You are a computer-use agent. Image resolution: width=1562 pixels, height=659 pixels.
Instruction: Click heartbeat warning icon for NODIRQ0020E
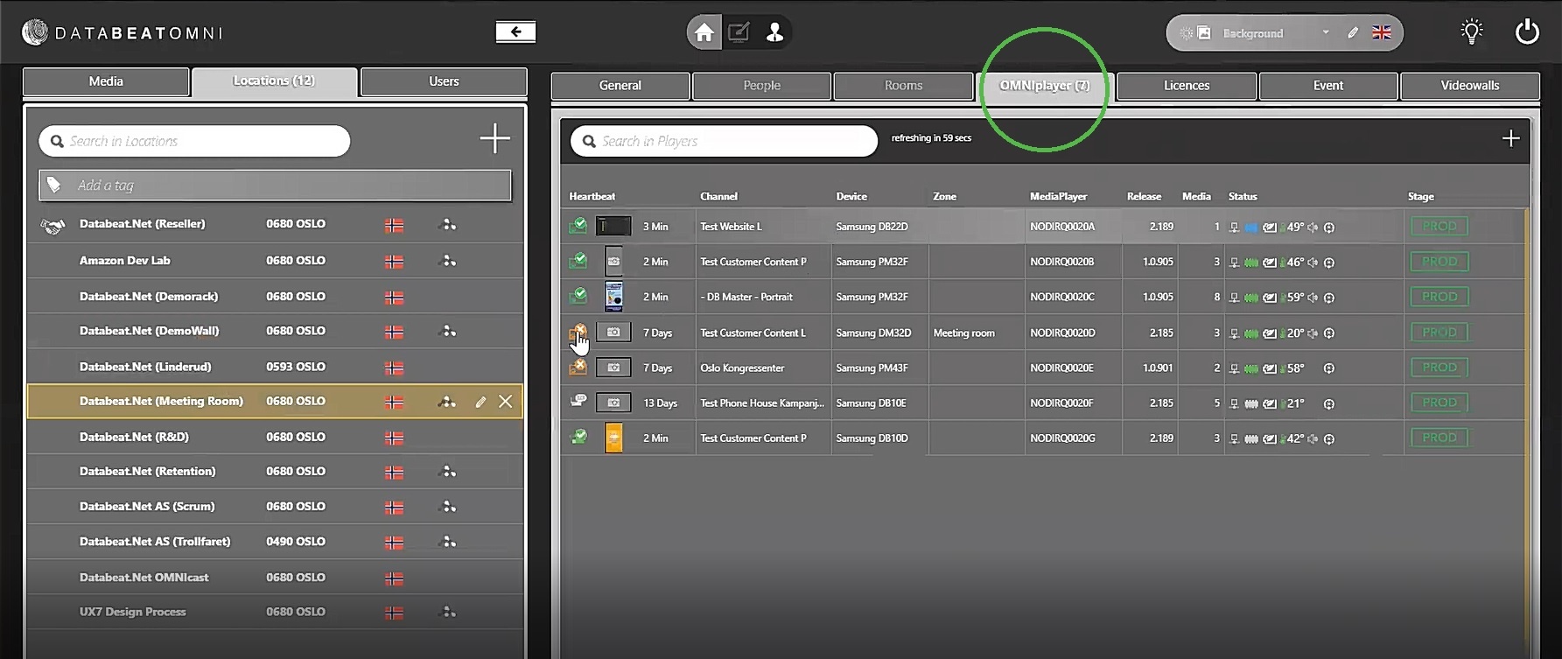tap(578, 367)
